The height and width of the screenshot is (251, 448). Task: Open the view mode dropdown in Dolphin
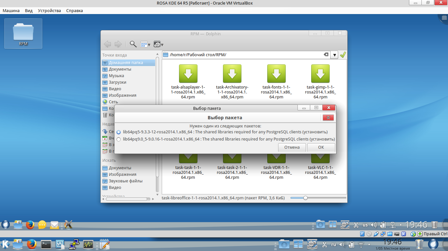[145, 44]
